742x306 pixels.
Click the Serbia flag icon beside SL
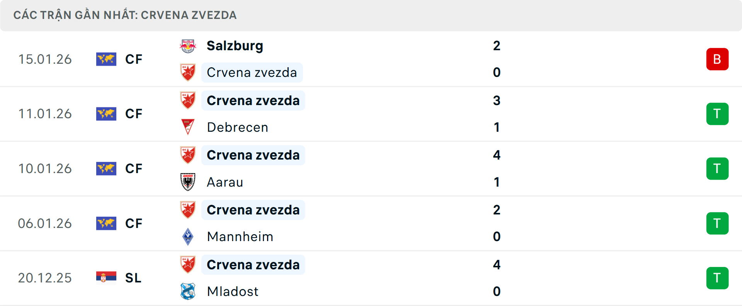tap(106, 277)
